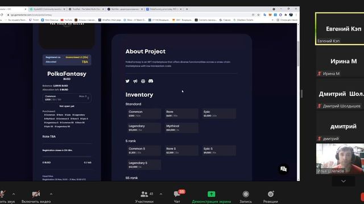Select the Дмитрий Шолдышев participant tile

coord(340,95)
